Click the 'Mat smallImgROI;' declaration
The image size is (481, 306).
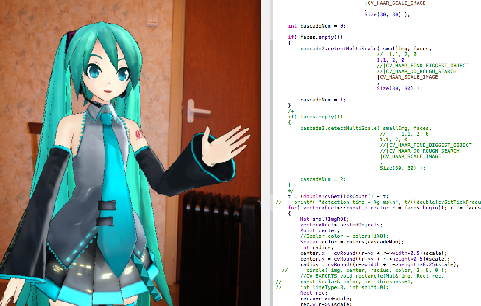pos(324,219)
